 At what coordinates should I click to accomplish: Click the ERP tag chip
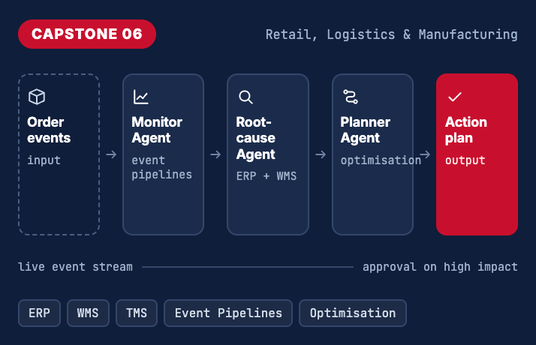click(39, 313)
